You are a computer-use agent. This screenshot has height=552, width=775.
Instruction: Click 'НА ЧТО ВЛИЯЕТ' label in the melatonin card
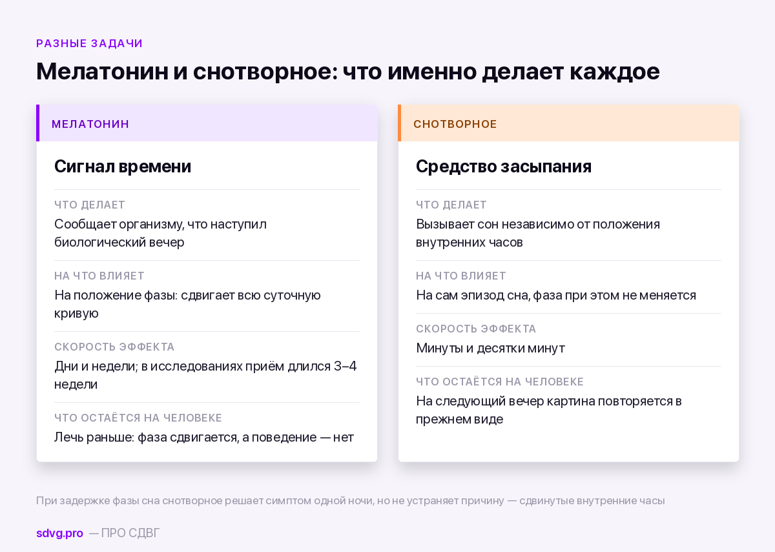pyautogui.click(x=99, y=276)
